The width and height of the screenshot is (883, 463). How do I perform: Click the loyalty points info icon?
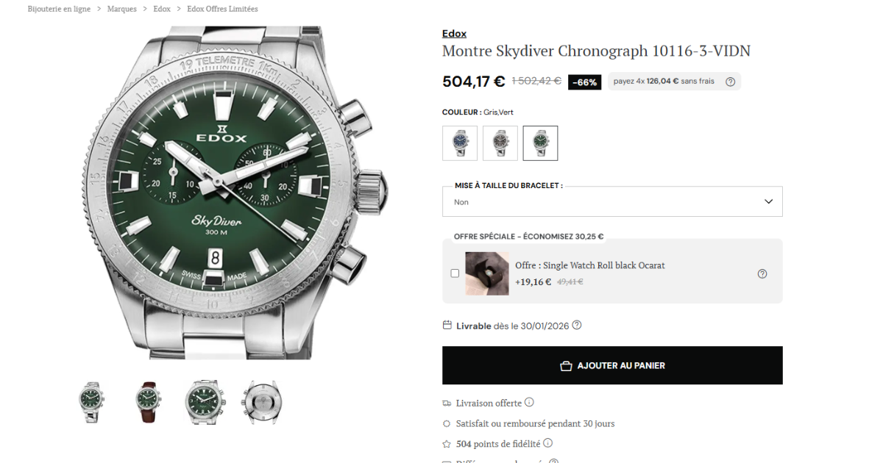pos(547,443)
